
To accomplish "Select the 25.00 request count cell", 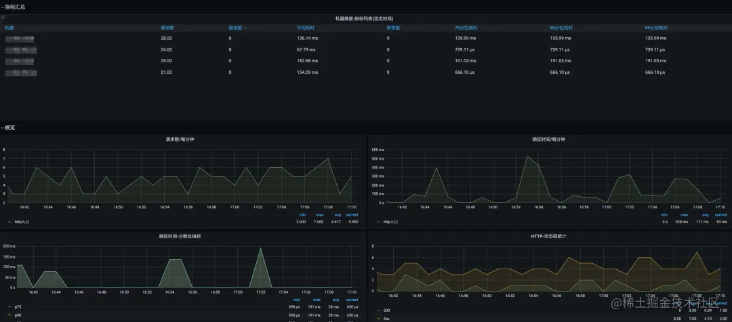I will (x=166, y=61).
